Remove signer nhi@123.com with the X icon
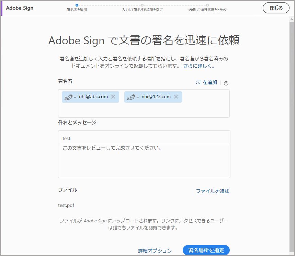This screenshot has width=295, height=256. click(x=176, y=96)
